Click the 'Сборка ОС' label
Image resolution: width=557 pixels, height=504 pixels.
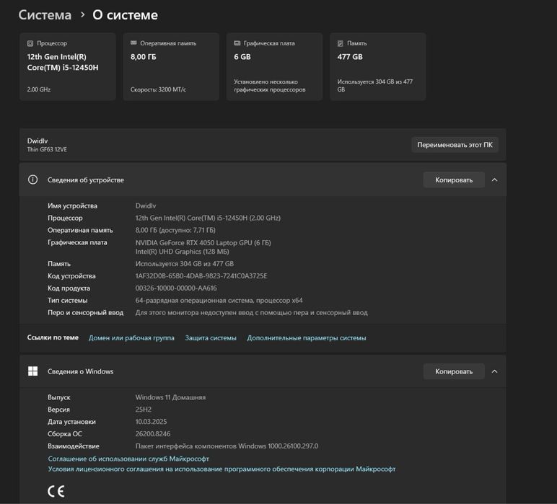tap(65, 434)
